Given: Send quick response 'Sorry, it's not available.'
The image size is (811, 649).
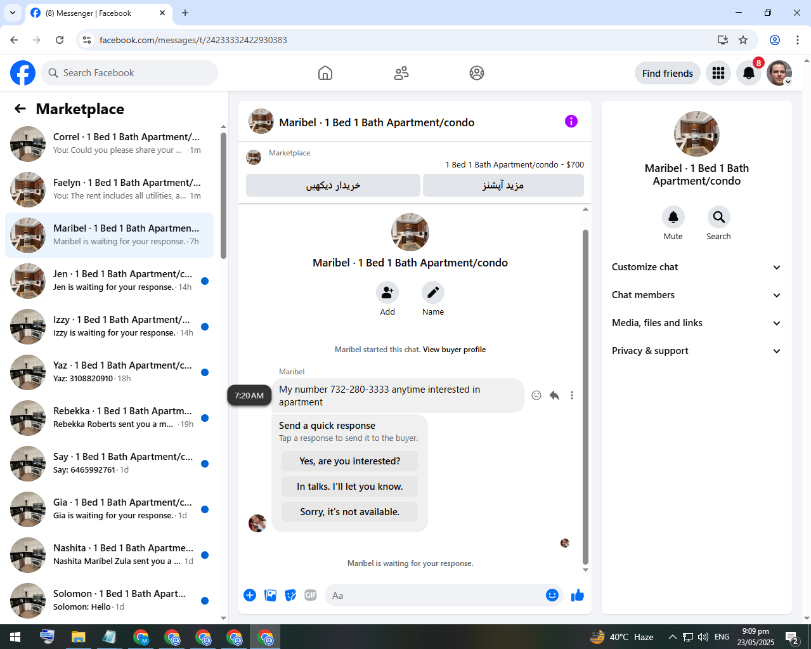Looking at the screenshot, I should [350, 512].
